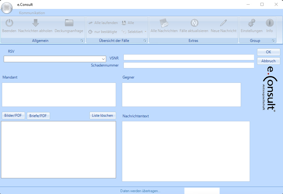Confirm with the OK button
The image size is (283, 194).
coord(268,52)
